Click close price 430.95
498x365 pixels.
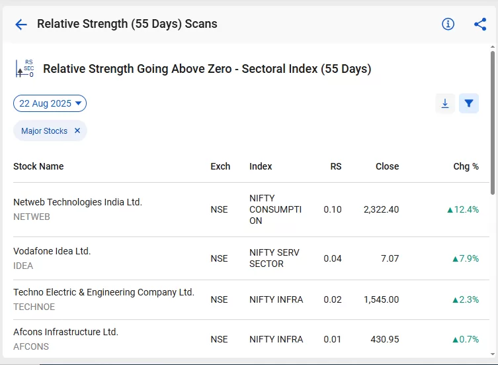click(x=385, y=339)
